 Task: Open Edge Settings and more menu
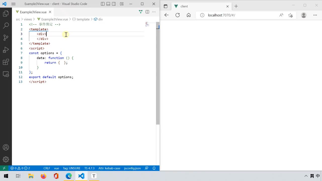(x=315, y=15)
